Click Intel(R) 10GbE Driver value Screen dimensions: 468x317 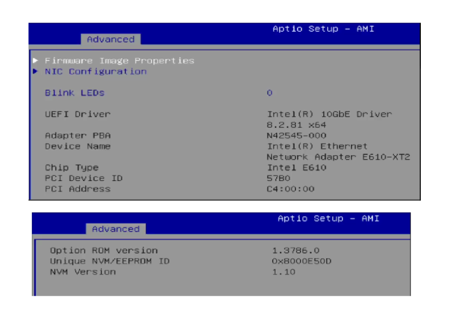[329, 114]
